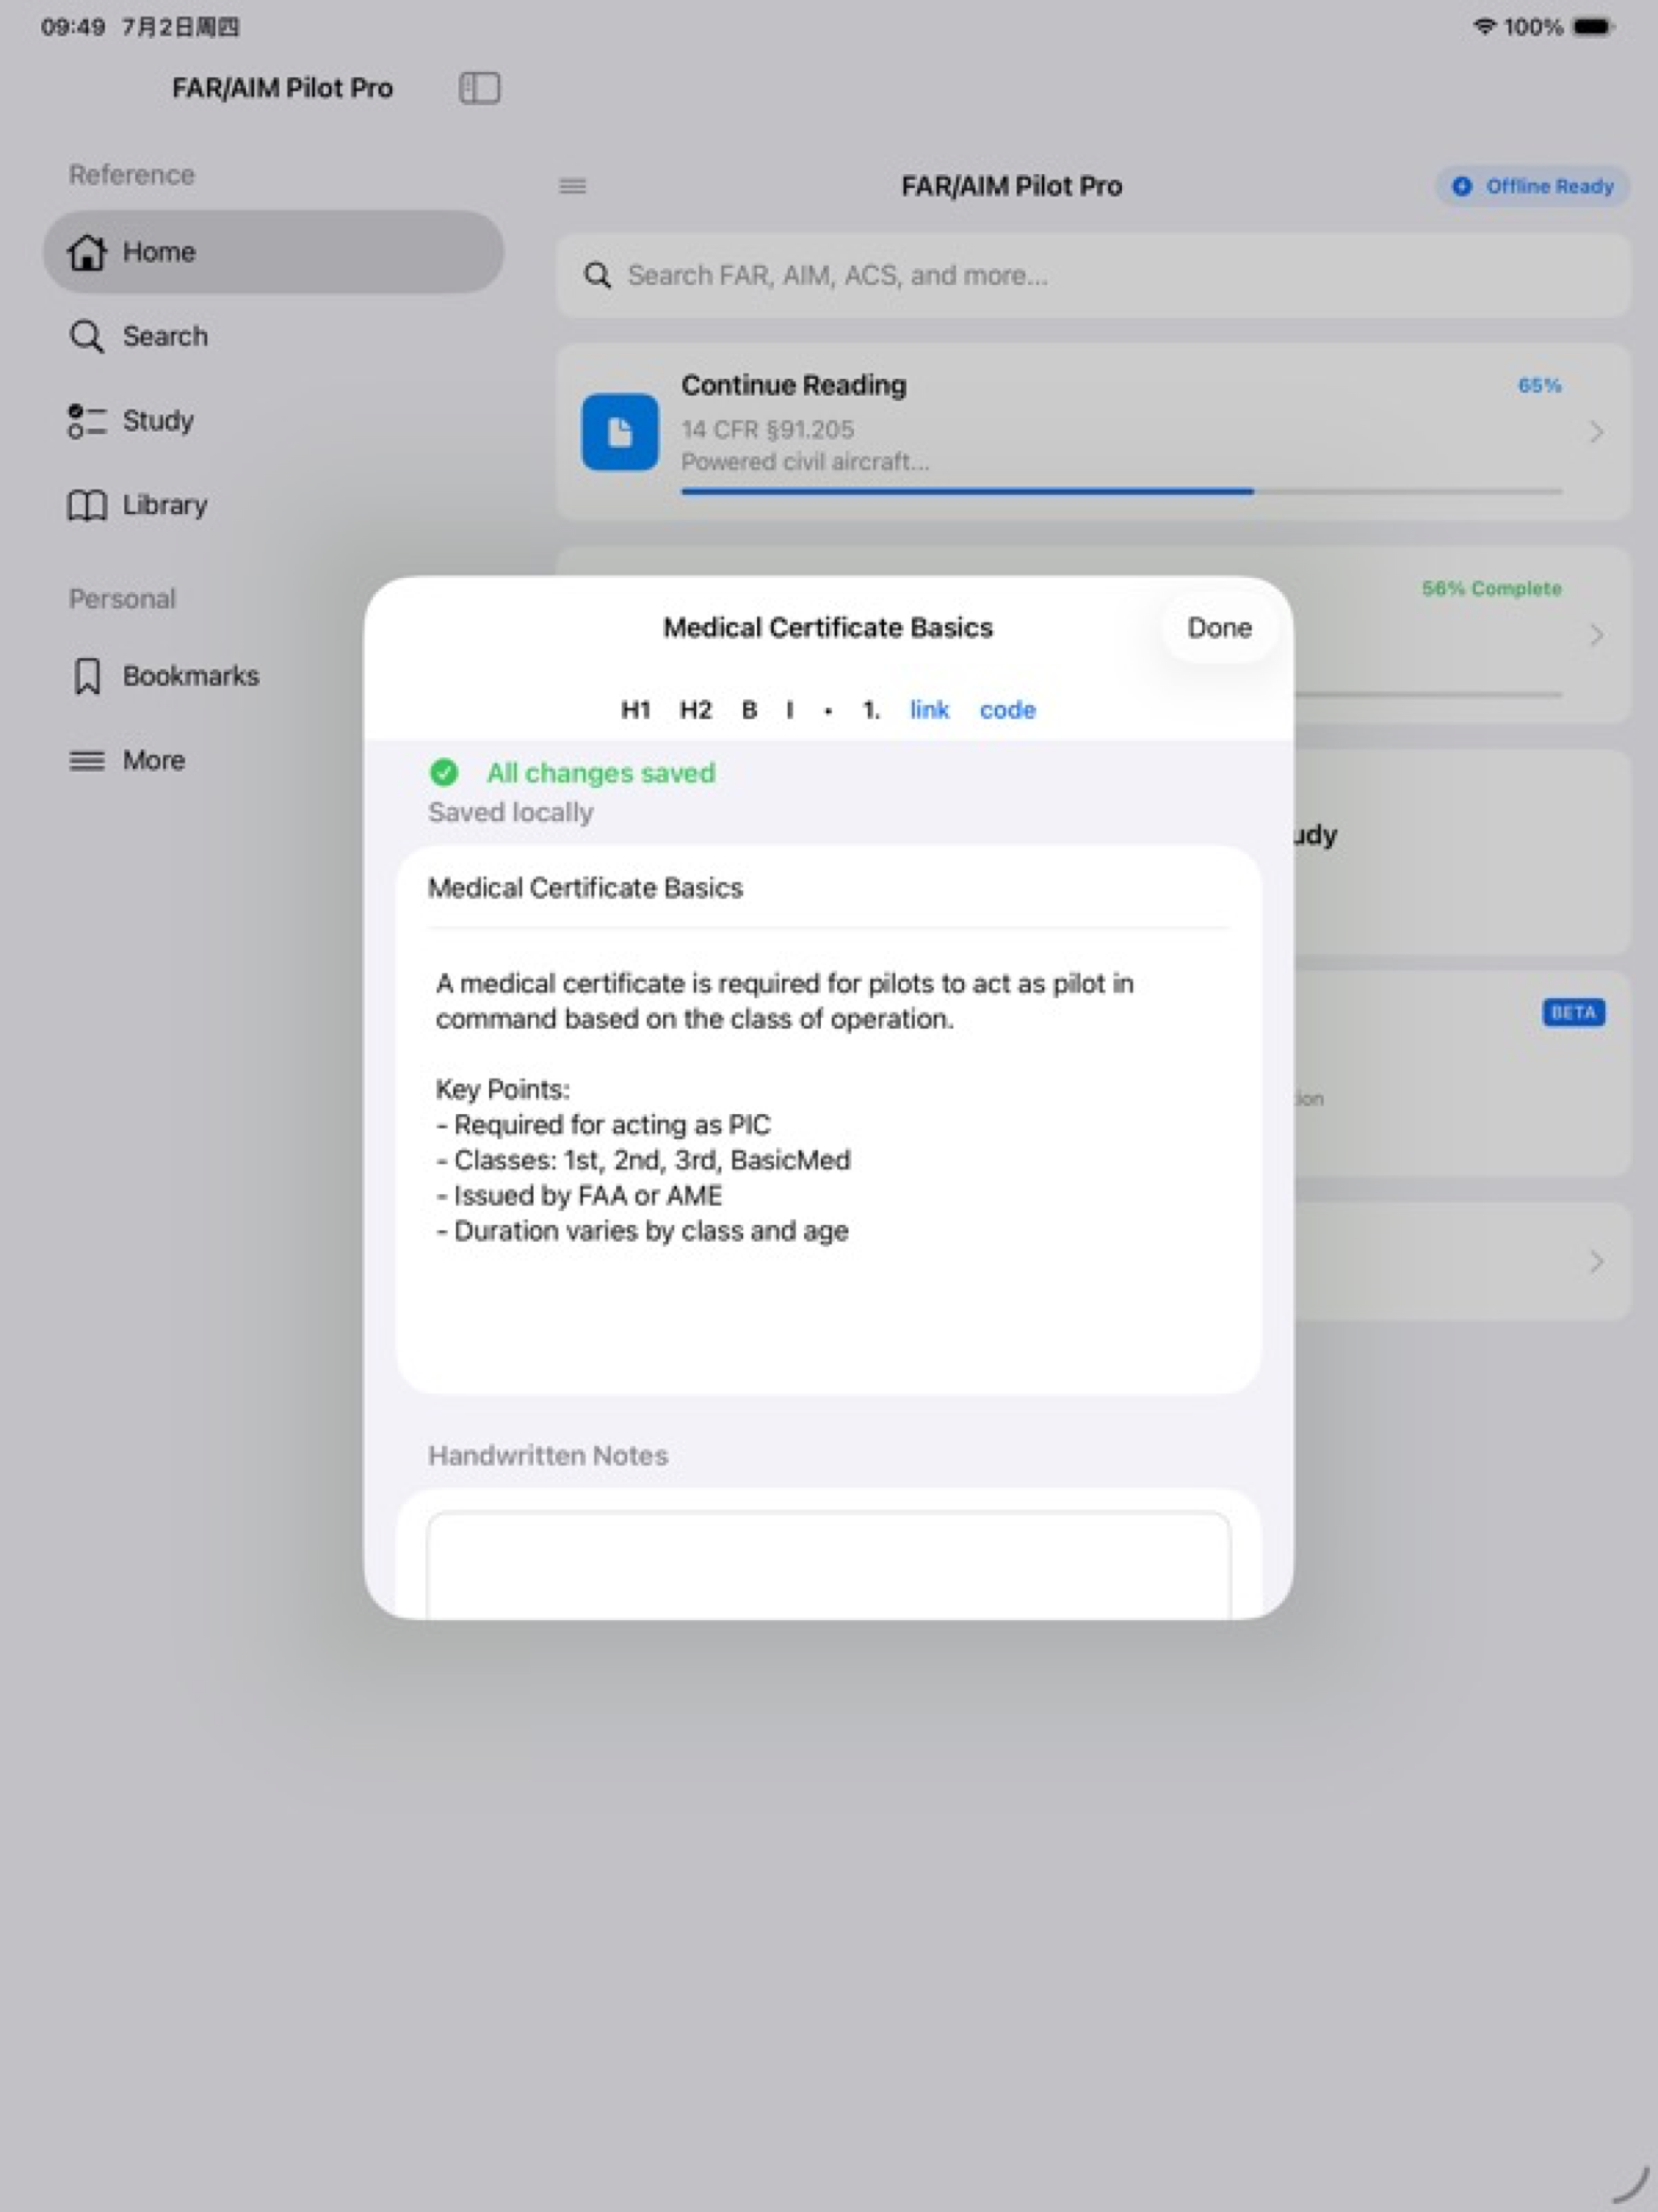The height and width of the screenshot is (2212, 1658).
Task: Click the Required for acting as PIC line
Action: tap(603, 1125)
